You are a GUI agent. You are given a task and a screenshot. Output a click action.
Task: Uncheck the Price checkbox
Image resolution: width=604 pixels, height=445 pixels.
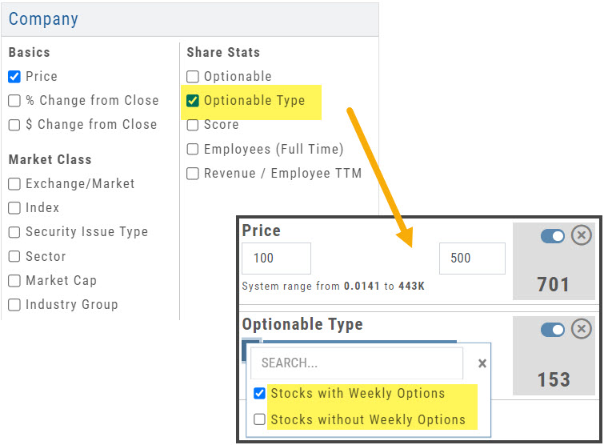pos(14,77)
